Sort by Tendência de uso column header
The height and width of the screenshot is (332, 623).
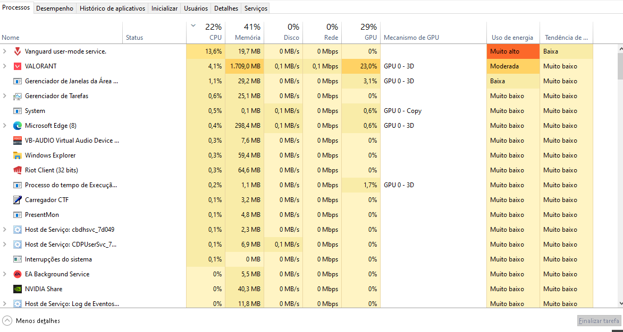tap(566, 32)
